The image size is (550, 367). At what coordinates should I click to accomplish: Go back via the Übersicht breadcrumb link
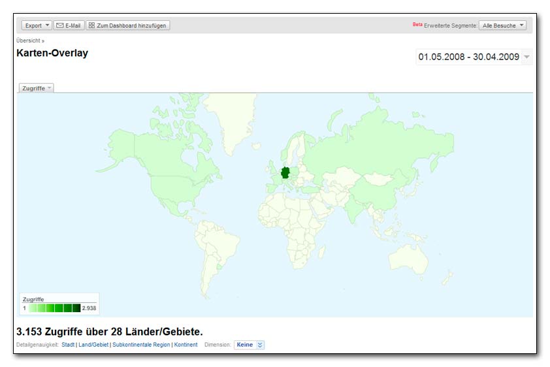28,40
